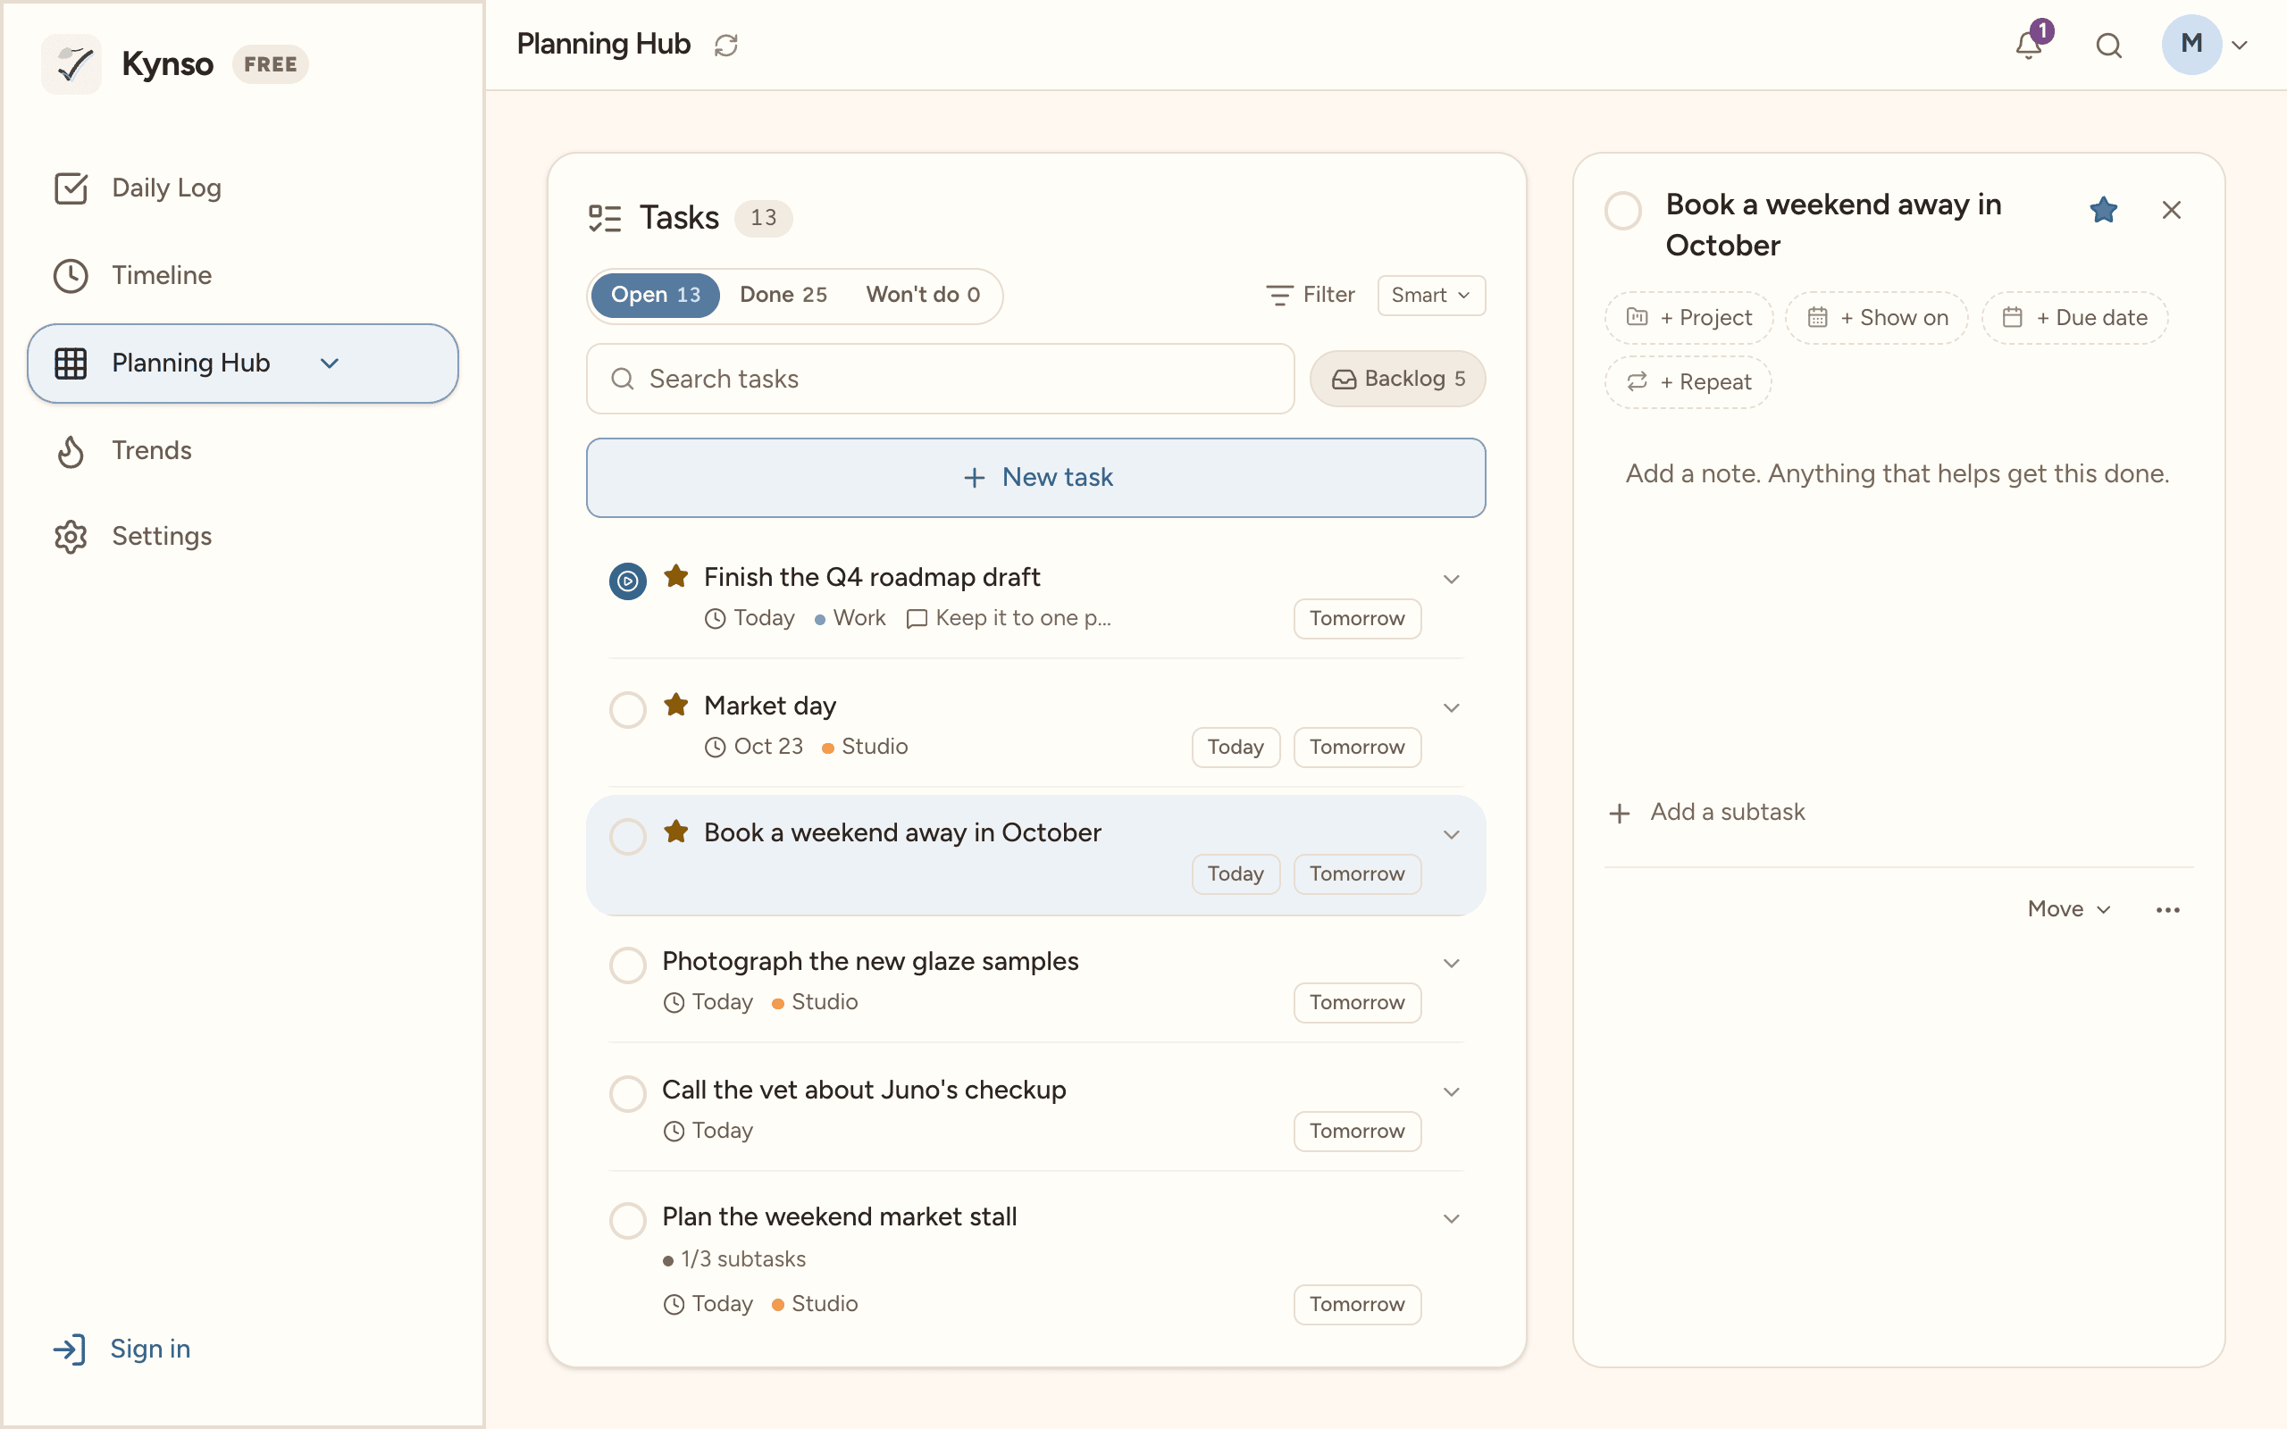This screenshot has width=2287, height=1429.
Task: Open the Smart sort dropdown
Action: (1431, 295)
